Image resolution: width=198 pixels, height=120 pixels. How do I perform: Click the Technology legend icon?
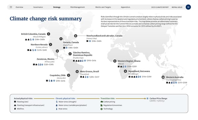tap(101, 109)
